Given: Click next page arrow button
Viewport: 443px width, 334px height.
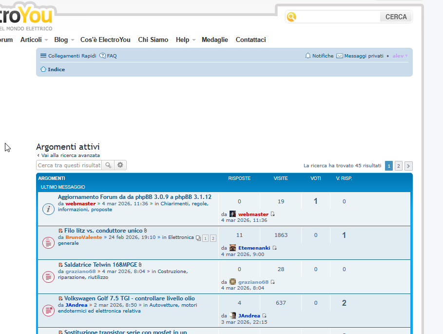Looking at the screenshot, I should click(x=408, y=166).
